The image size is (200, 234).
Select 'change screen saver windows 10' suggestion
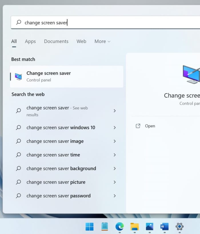[67, 128]
